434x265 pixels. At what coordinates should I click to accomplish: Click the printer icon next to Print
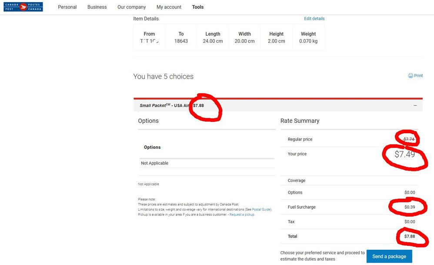pos(411,76)
